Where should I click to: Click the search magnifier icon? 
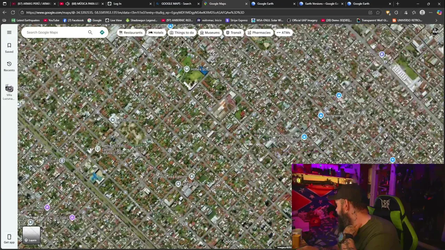pos(90,32)
